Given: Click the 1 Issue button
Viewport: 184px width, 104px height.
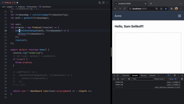Looking at the screenshot, I should coord(172,79).
